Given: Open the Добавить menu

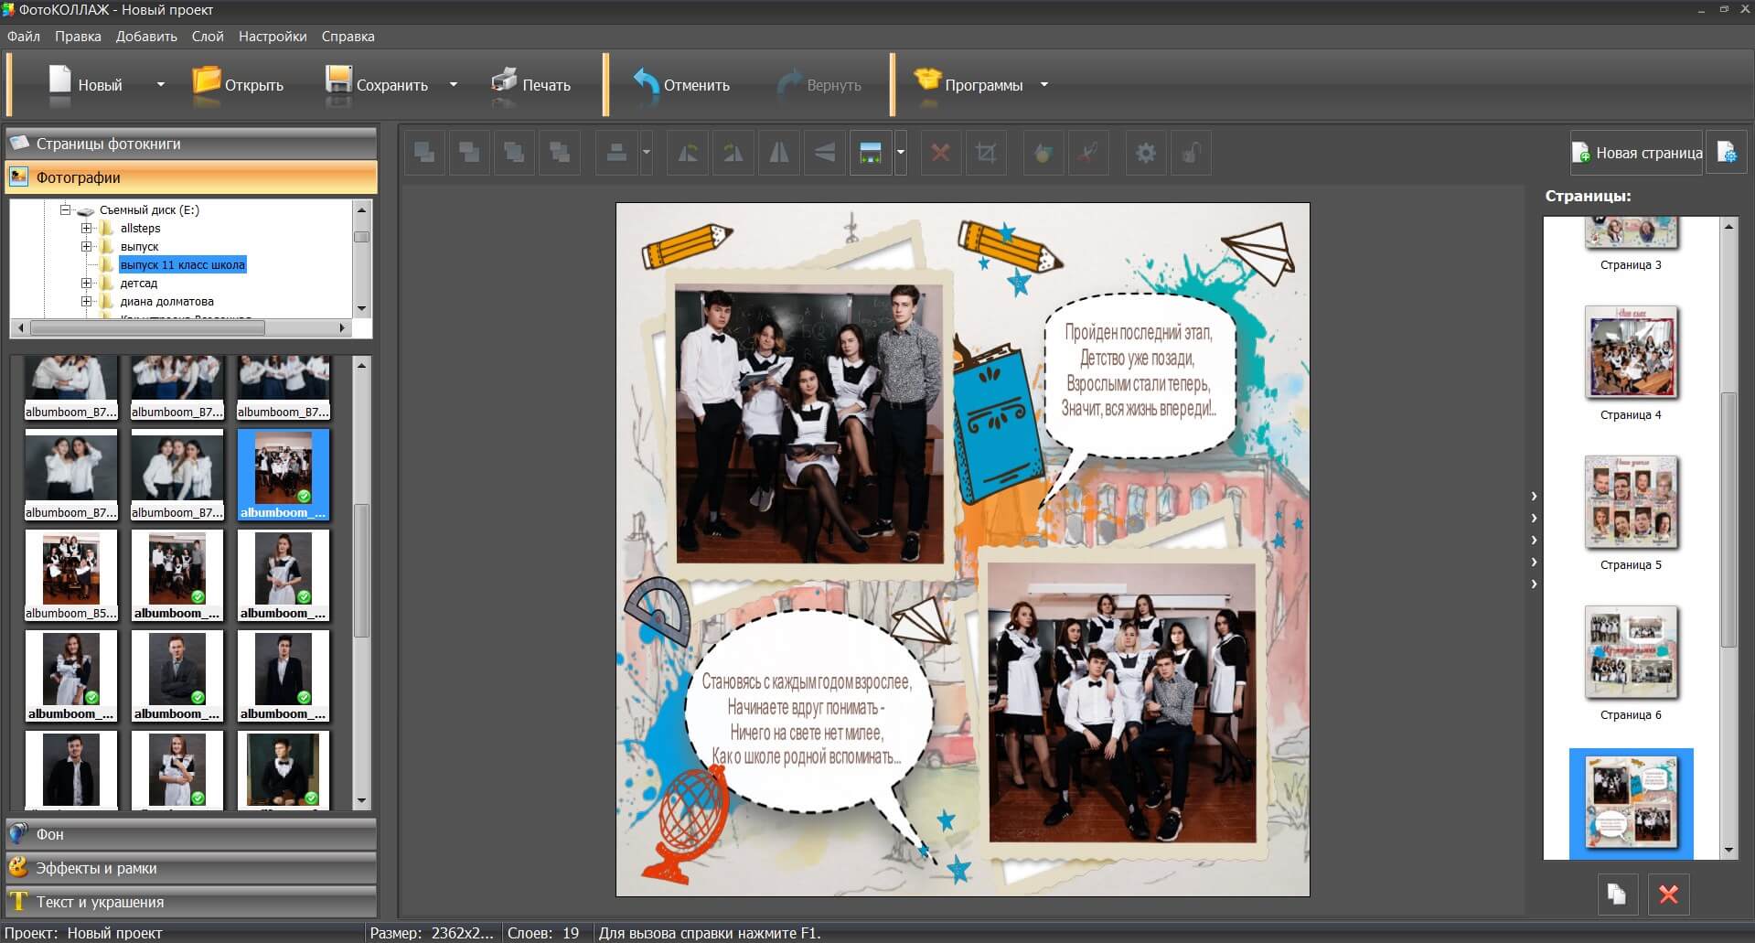Looking at the screenshot, I should coord(146,37).
